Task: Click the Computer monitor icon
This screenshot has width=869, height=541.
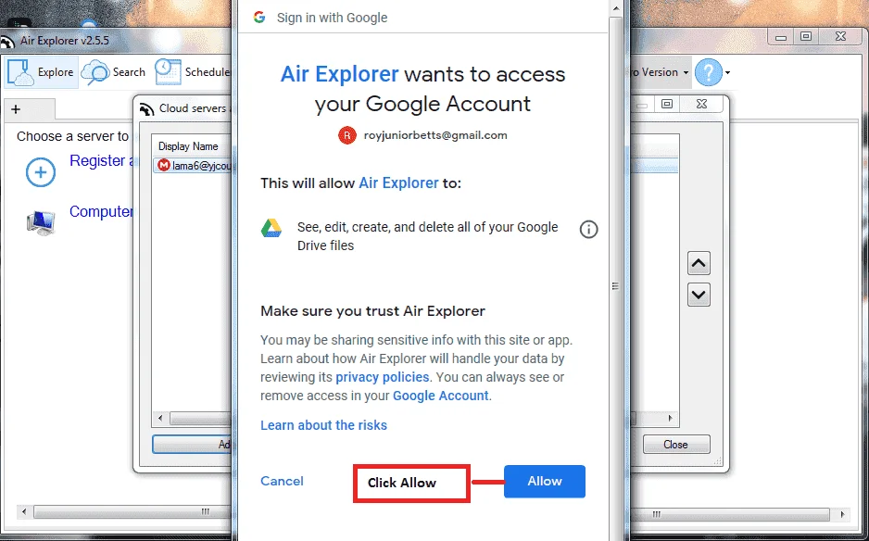Action: [x=41, y=222]
